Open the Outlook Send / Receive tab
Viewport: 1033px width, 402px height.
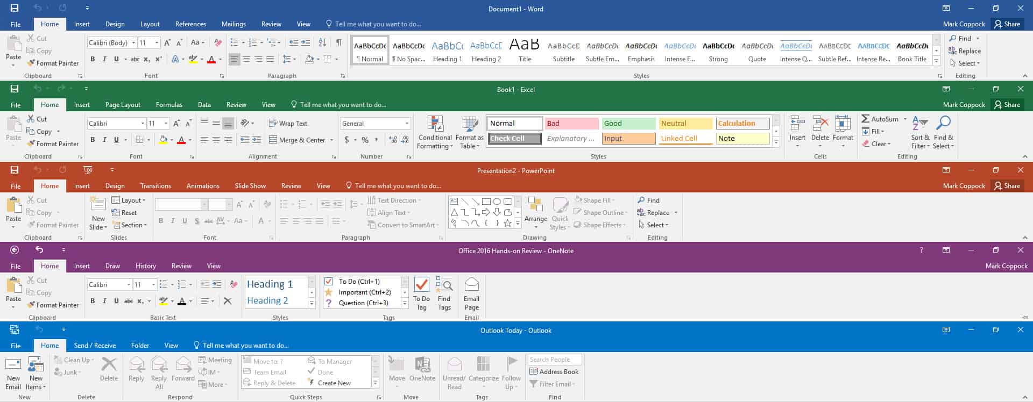(95, 346)
